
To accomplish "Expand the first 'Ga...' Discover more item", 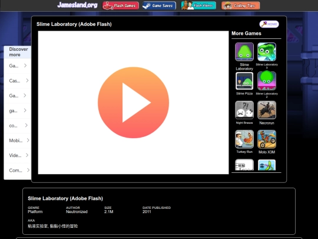I will (18, 66).
